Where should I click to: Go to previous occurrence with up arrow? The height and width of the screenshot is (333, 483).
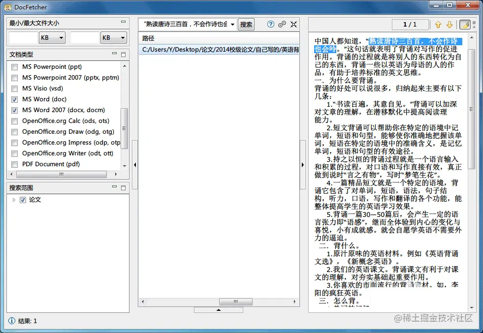coord(438,25)
